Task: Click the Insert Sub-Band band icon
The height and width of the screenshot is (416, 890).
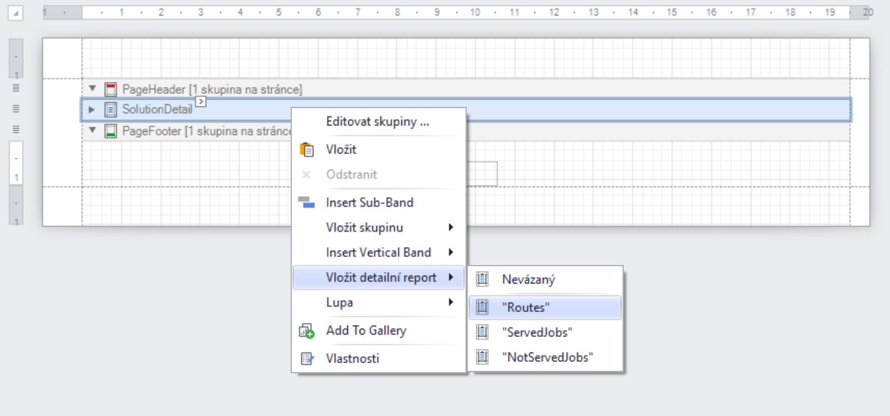Action: click(x=307, y=203)
